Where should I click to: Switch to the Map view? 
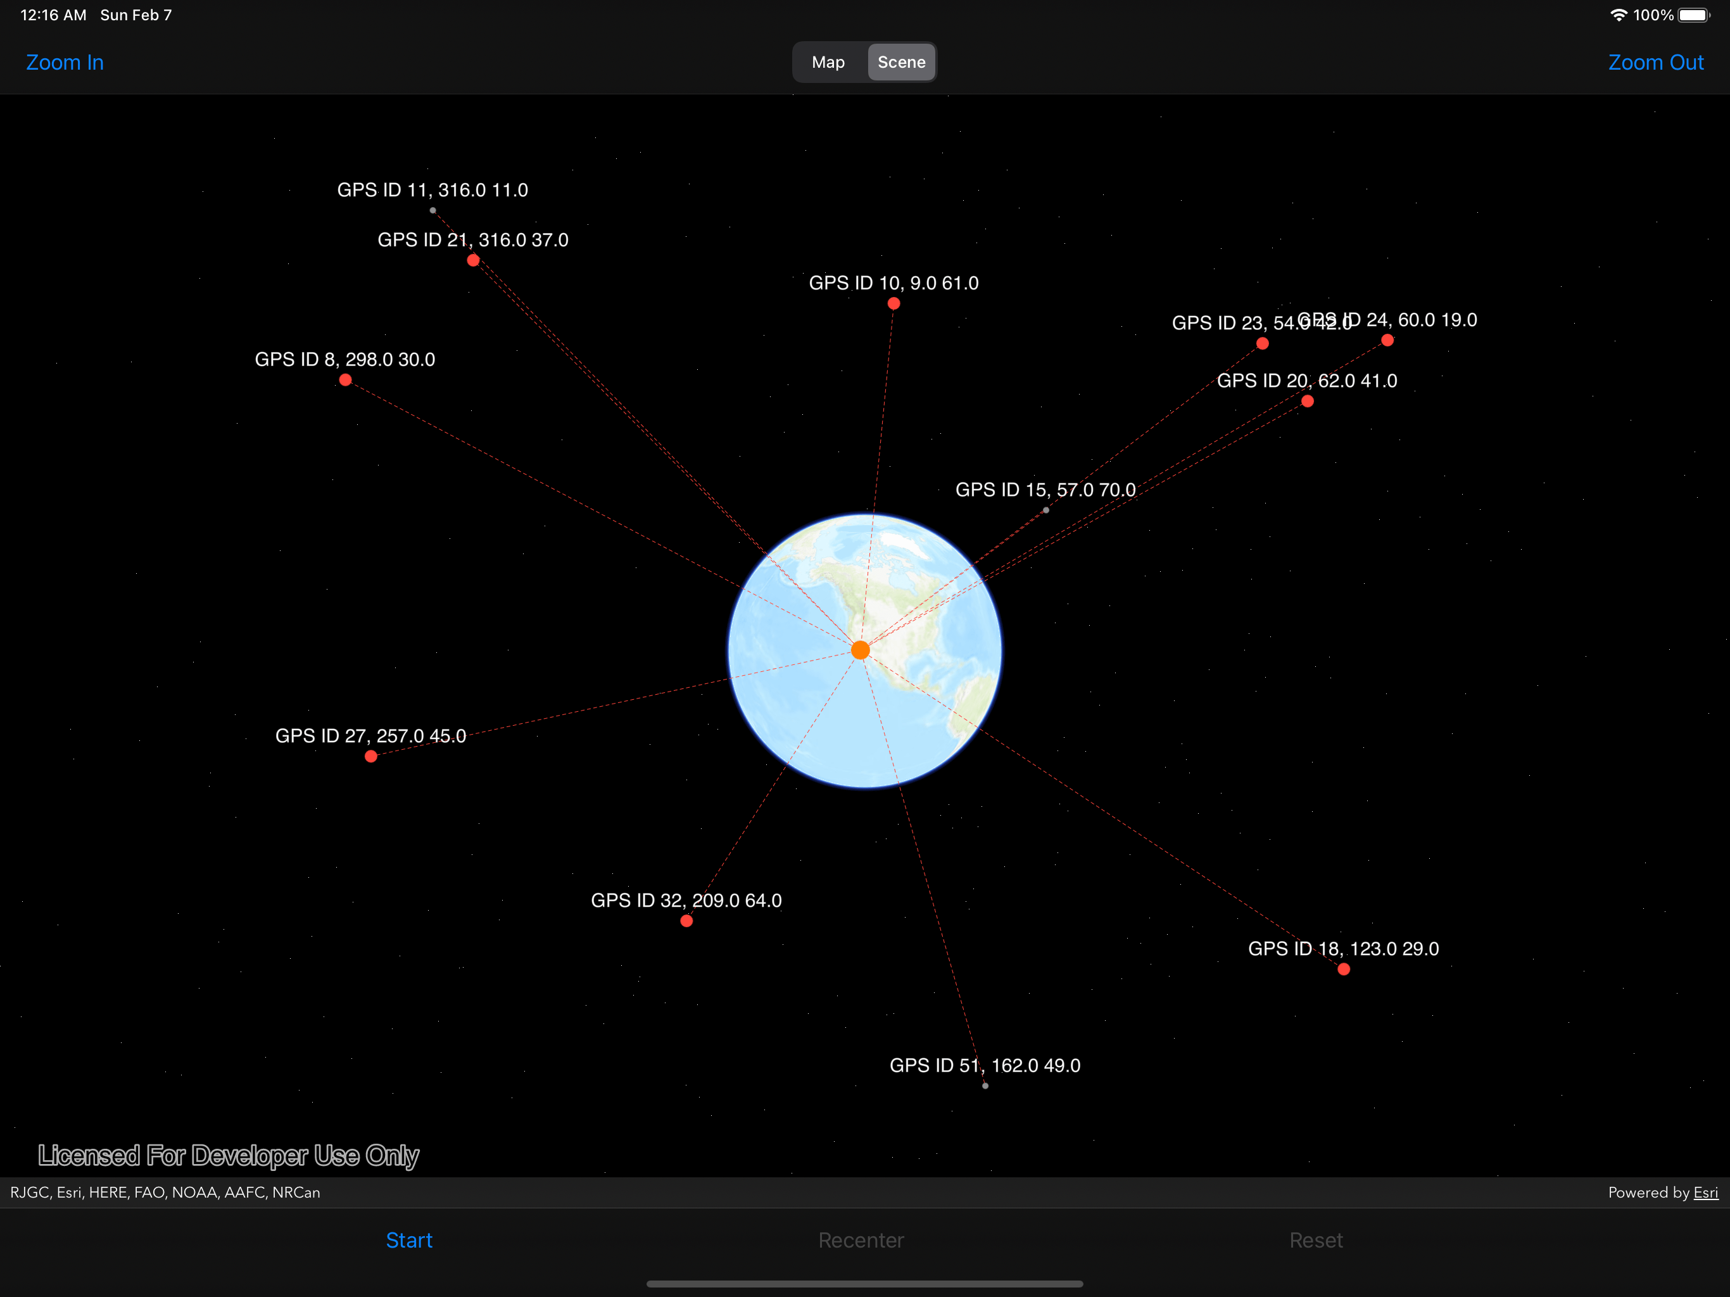[828, 62]
